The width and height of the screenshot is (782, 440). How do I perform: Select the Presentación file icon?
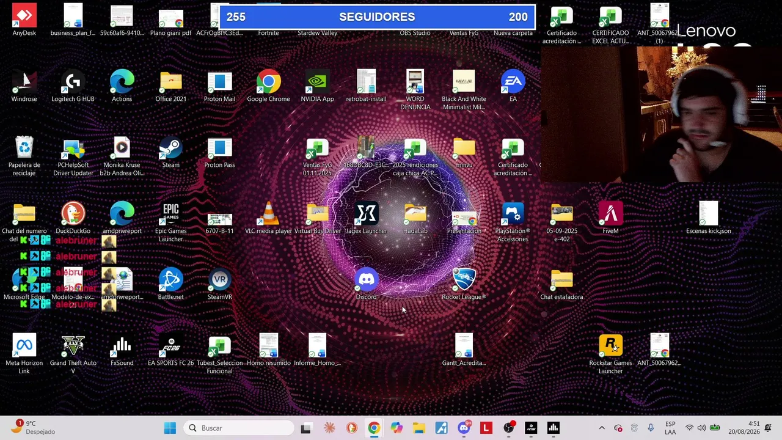pos(464,218)
